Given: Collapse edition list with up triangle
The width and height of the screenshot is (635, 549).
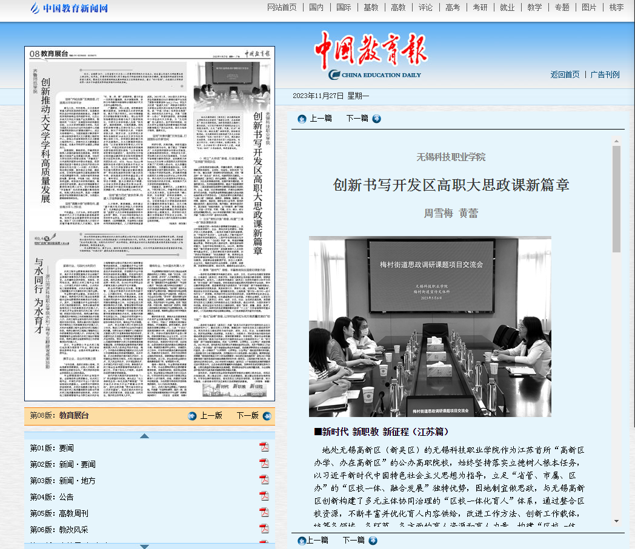Looking at the screenshot, I should 144,436.
